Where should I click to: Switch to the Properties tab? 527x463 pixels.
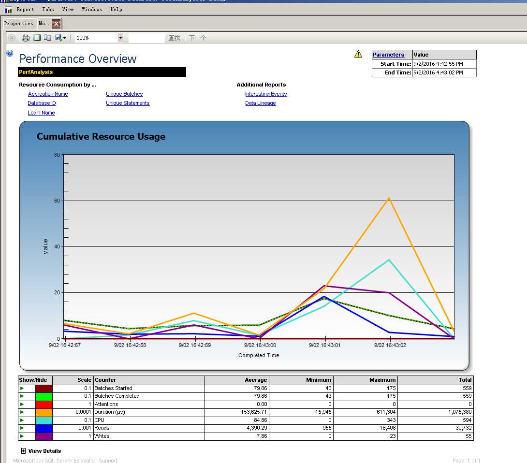pos(19,24)
